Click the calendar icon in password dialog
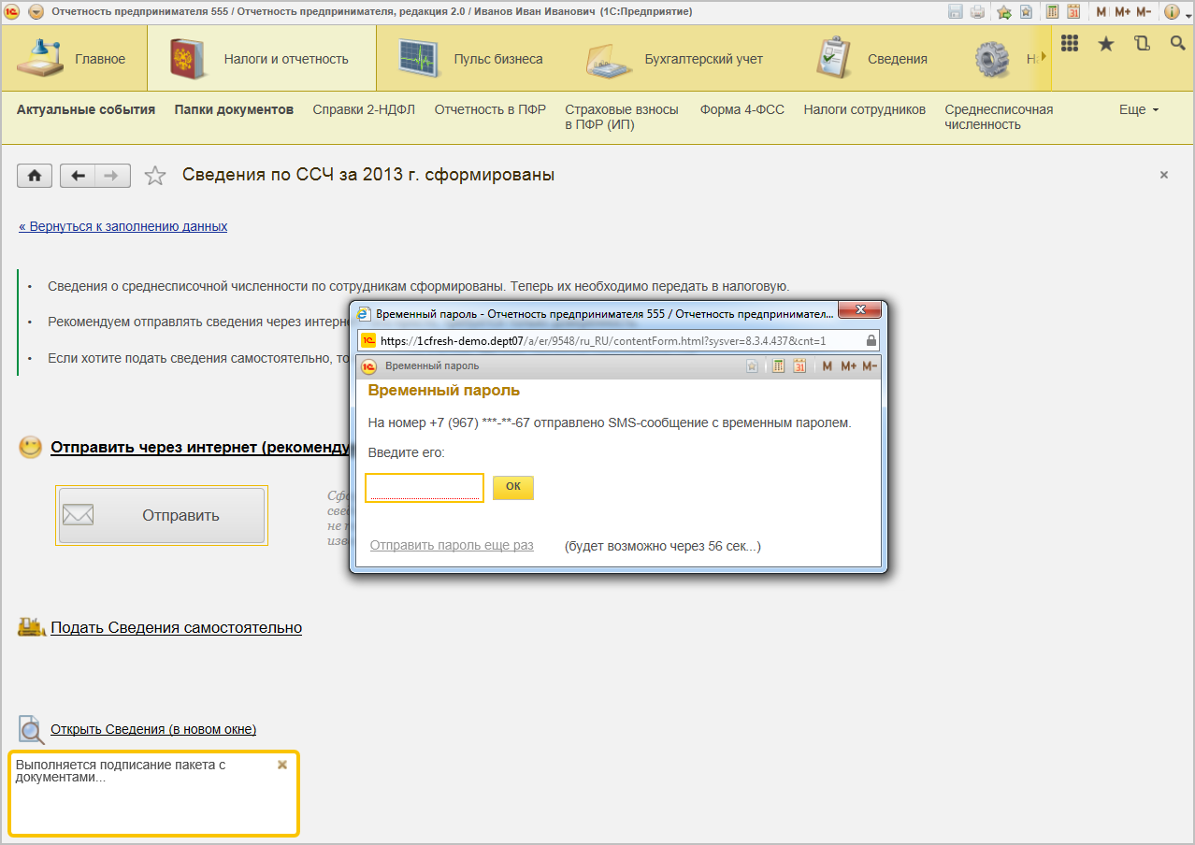Image resolution: width=1195 pixels, height=845 pixels. 799,366
